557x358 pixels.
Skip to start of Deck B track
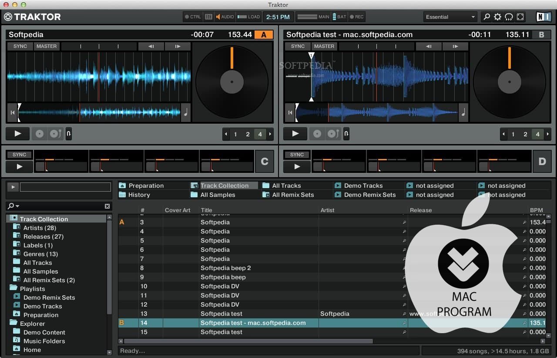290,113
